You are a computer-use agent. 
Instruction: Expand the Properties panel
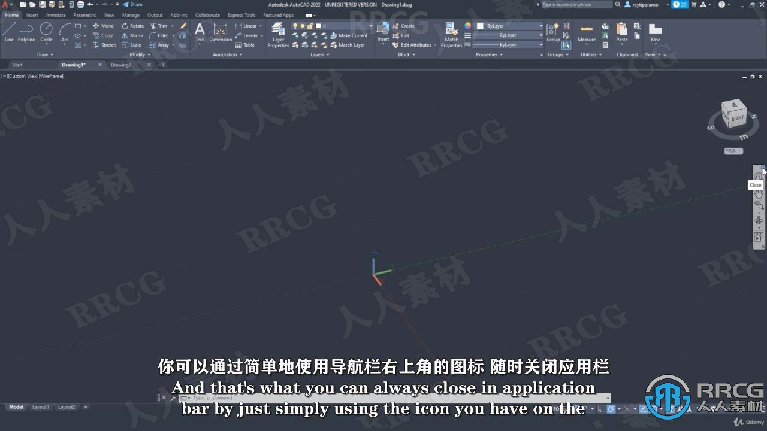click(490, 54)
